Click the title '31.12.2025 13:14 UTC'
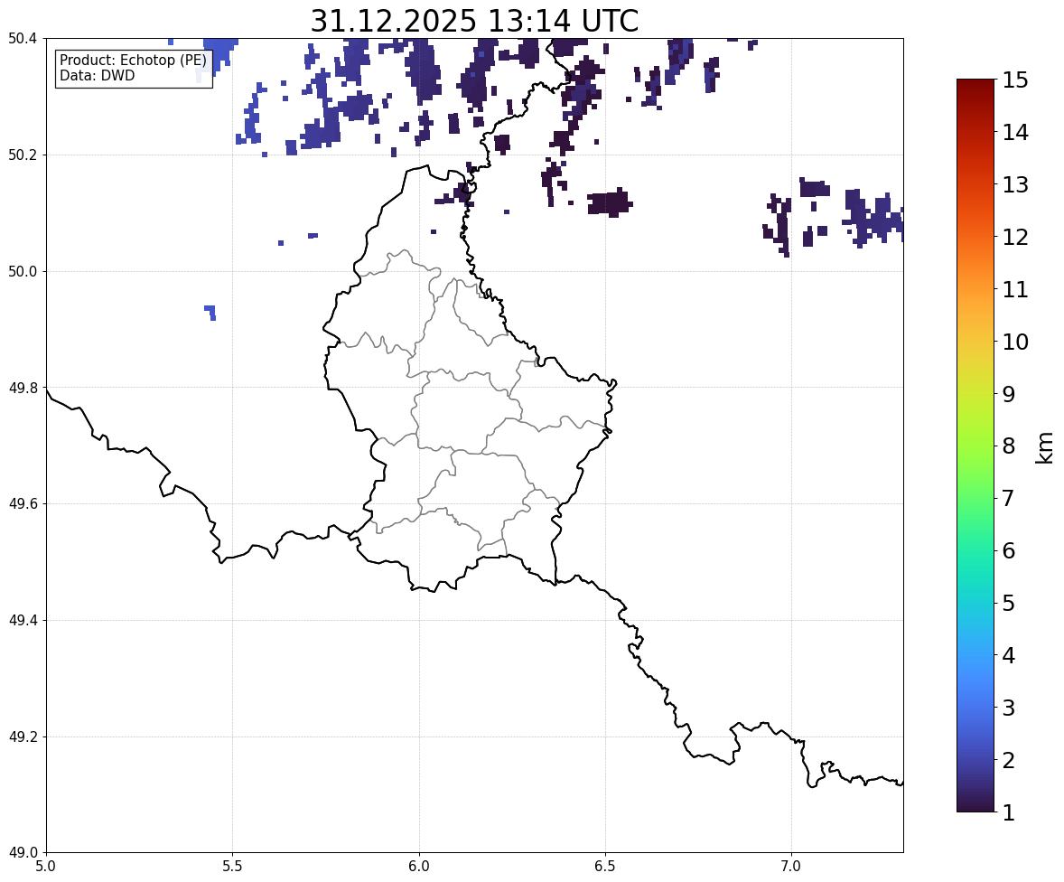This screenshot has width=1064, height=882. (474, 21)
